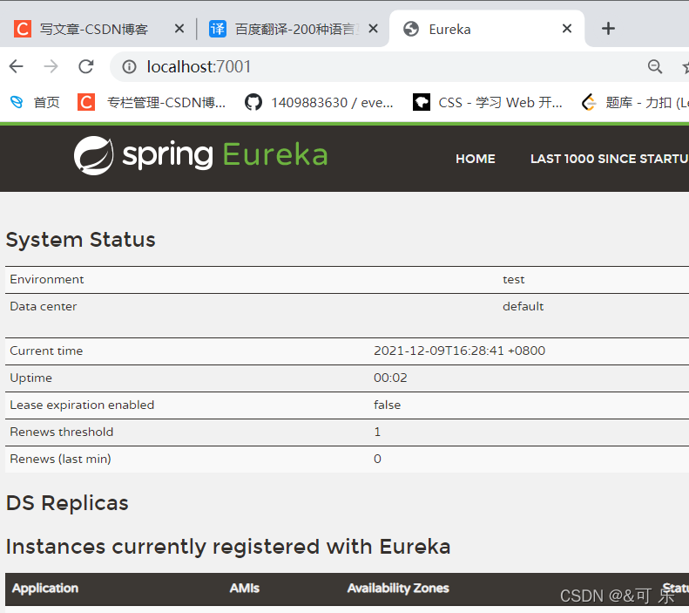689x613 pixels.
Task: Click the zoom magnifier icon in address bar
Action: click(655, 67)
